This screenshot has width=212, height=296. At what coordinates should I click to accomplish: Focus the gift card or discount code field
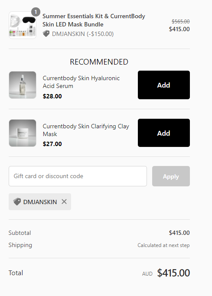(78, 176)
